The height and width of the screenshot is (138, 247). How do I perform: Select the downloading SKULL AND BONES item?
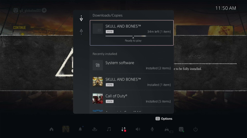point(132,33)
